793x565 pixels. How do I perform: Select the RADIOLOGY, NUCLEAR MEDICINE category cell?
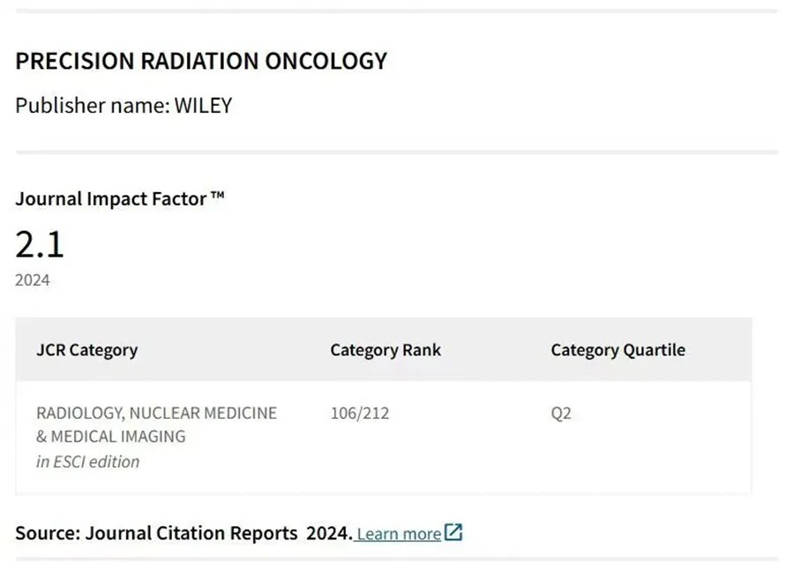point(157,413)
